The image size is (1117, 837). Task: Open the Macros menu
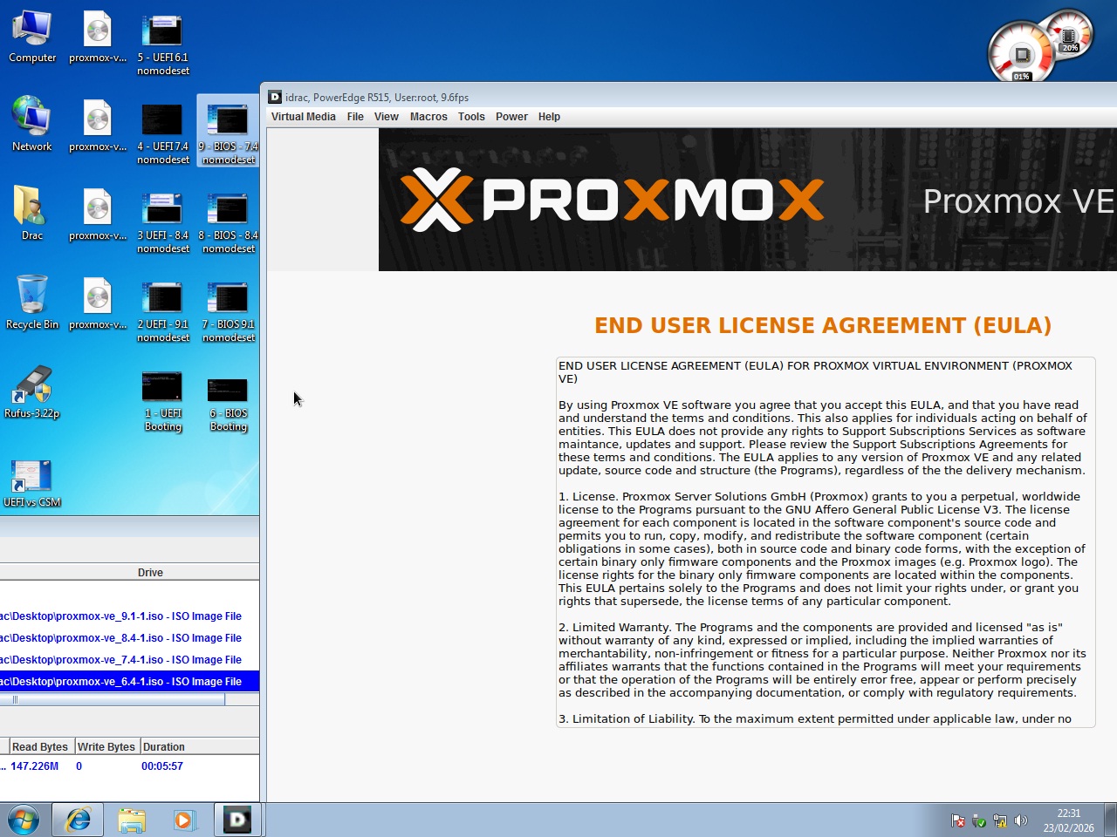428,117
